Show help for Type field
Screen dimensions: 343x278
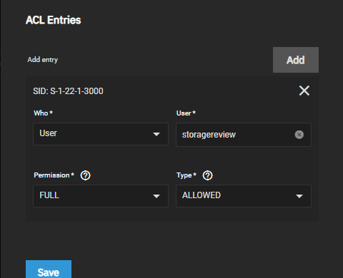point(207,175)
